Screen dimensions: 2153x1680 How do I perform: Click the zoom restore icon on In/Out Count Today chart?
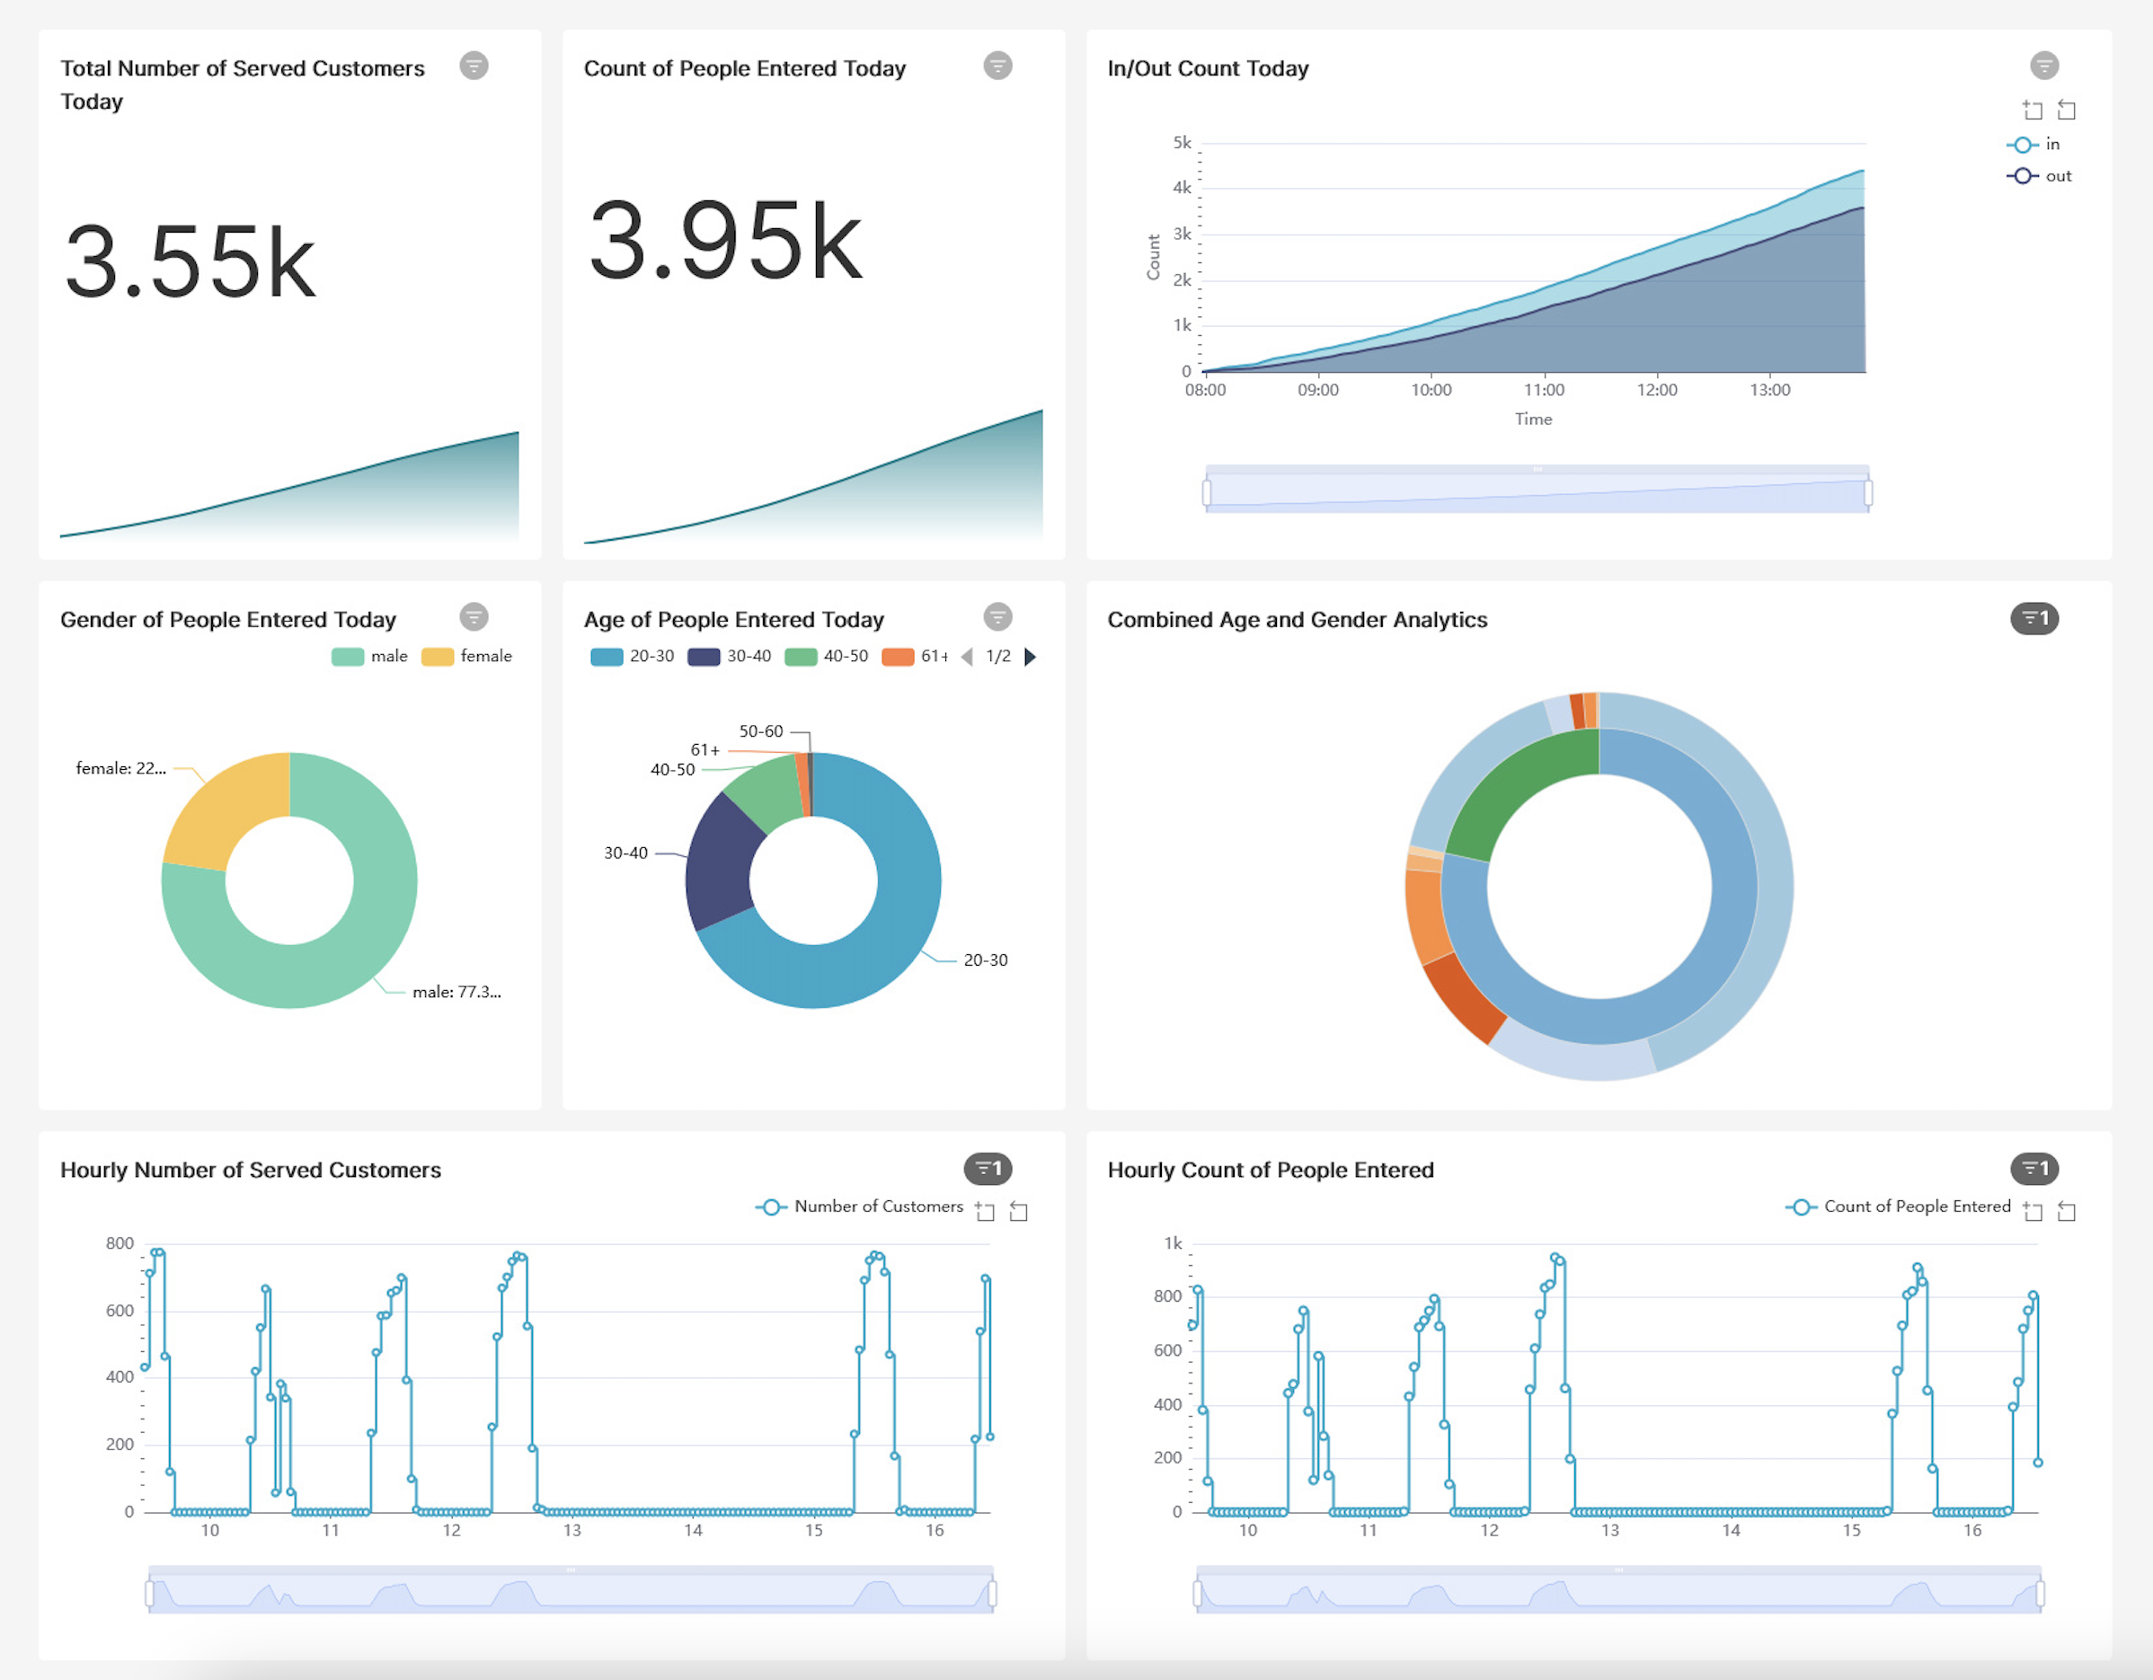(x=2066, y=111)
